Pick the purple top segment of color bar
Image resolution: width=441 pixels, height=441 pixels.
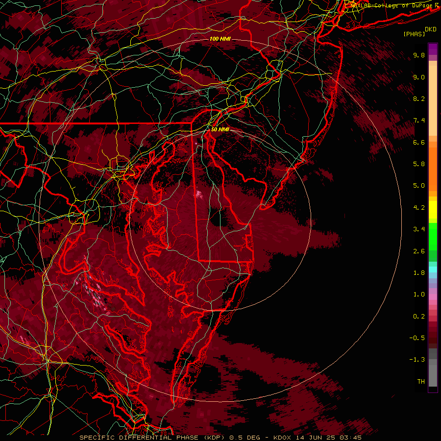(433, 49)
